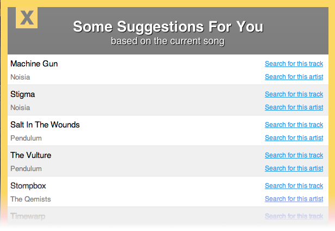The width and height of the screenshot is (335, 231).
Task: Search for track Salt In The Wounds
Action: tap(294, 125)
